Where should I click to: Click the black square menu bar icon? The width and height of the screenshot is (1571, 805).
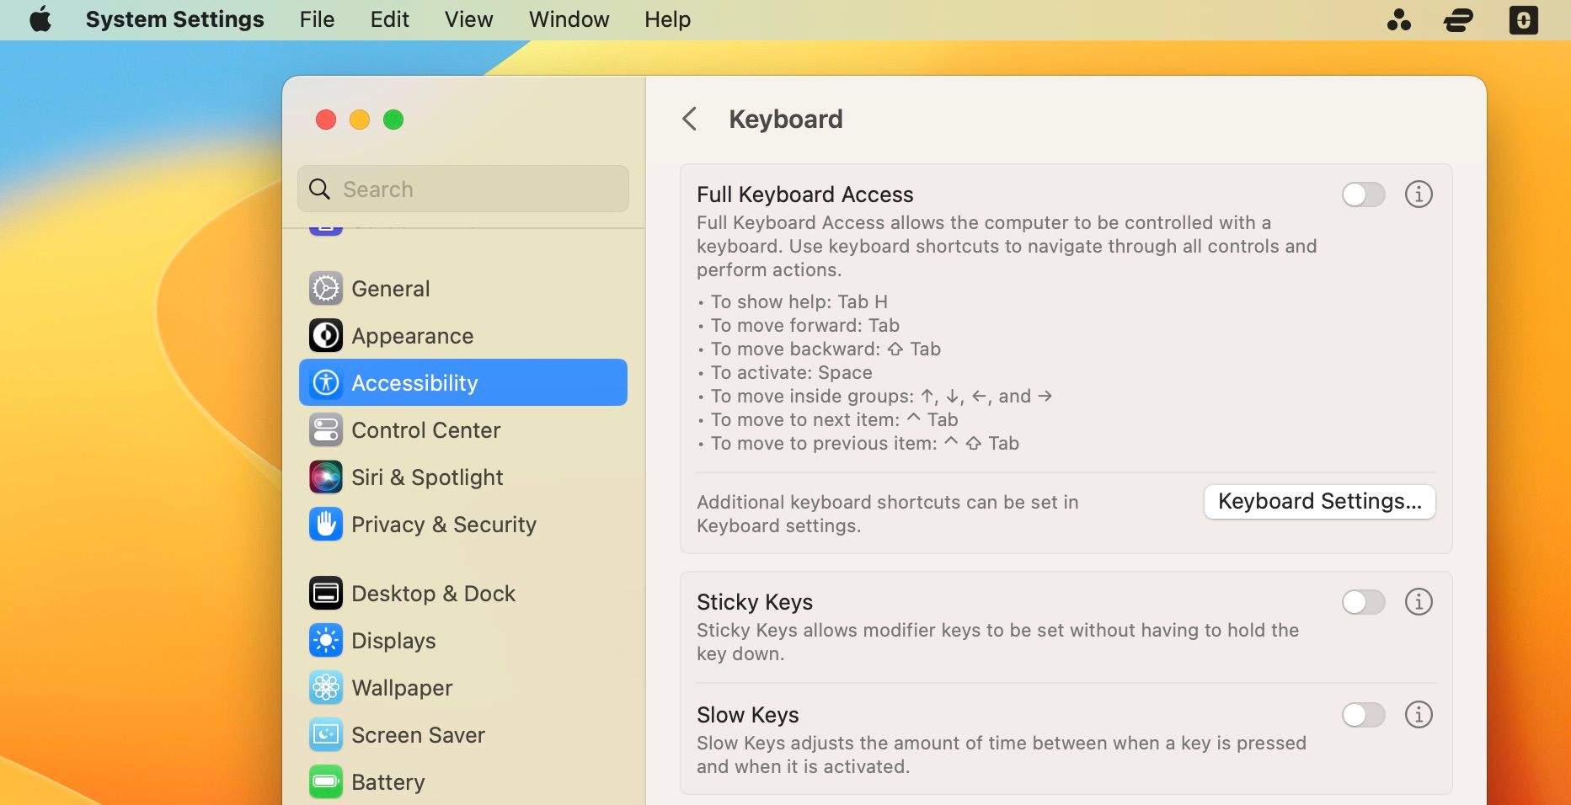pos(1523,19)
